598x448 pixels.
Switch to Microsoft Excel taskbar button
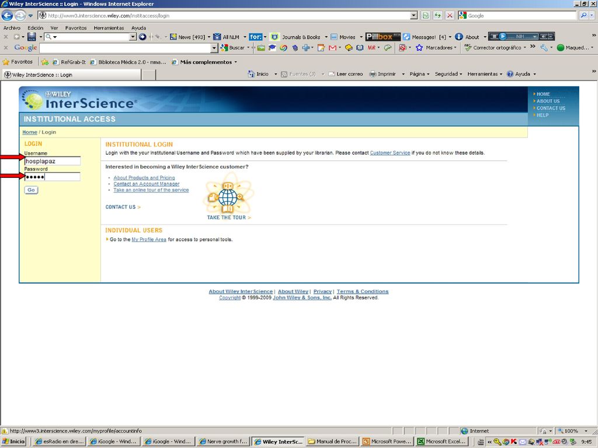point(441,441)
